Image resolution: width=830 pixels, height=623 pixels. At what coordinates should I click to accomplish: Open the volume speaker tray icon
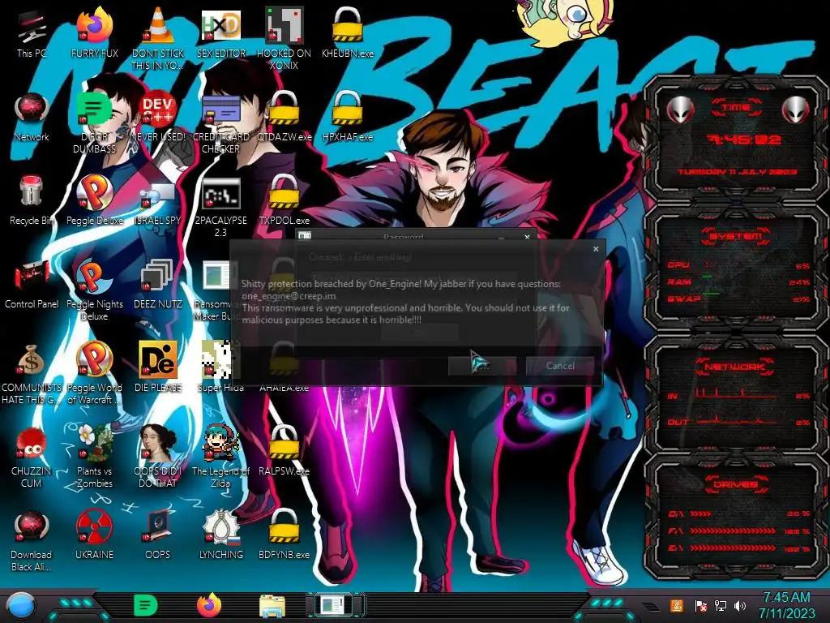pos(740,605)
